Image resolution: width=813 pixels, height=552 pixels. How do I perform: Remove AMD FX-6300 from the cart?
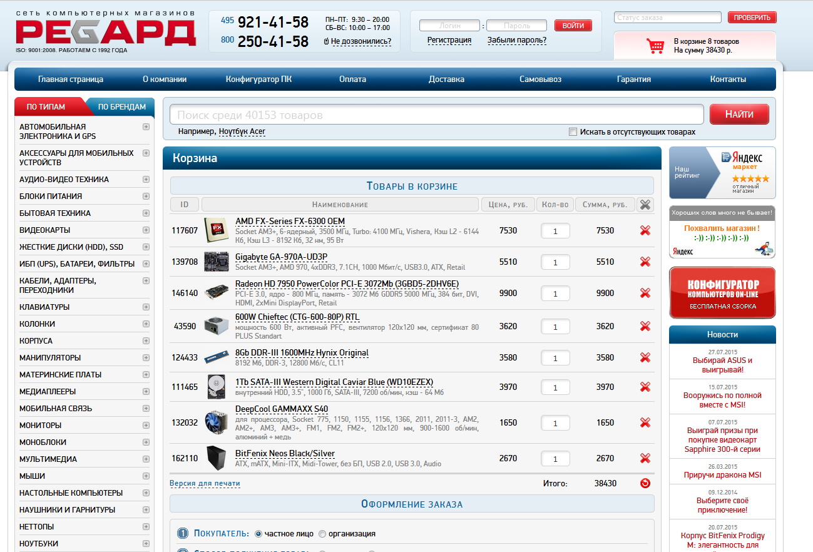coord(645,230)
